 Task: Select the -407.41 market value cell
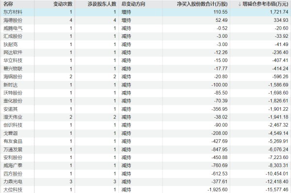[x=280, y=61]
